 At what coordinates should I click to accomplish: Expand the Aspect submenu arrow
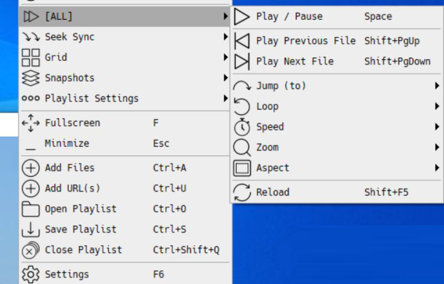(x=437, y=168)
